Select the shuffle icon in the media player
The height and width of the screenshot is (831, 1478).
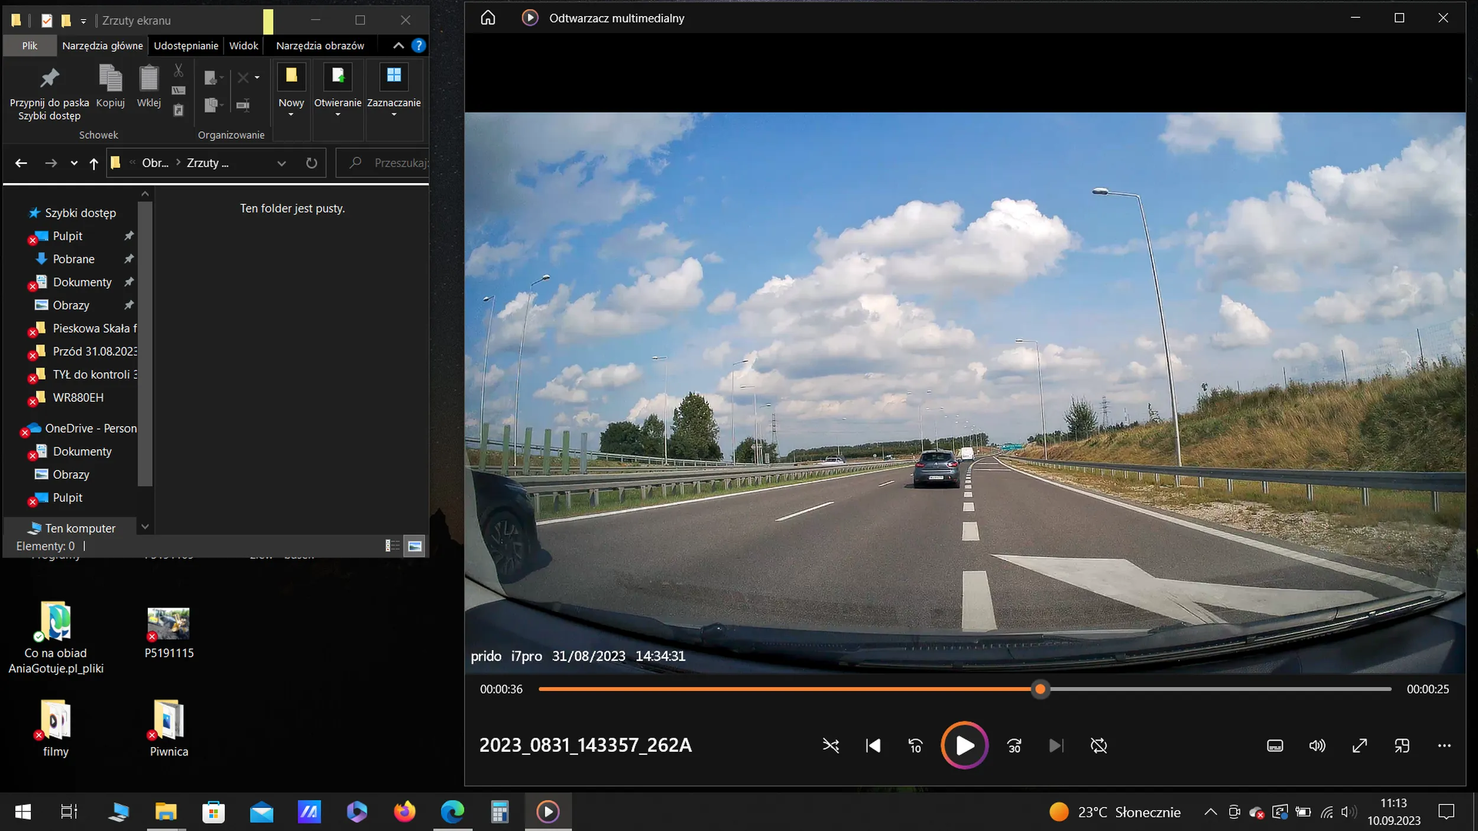coord(831,745)
